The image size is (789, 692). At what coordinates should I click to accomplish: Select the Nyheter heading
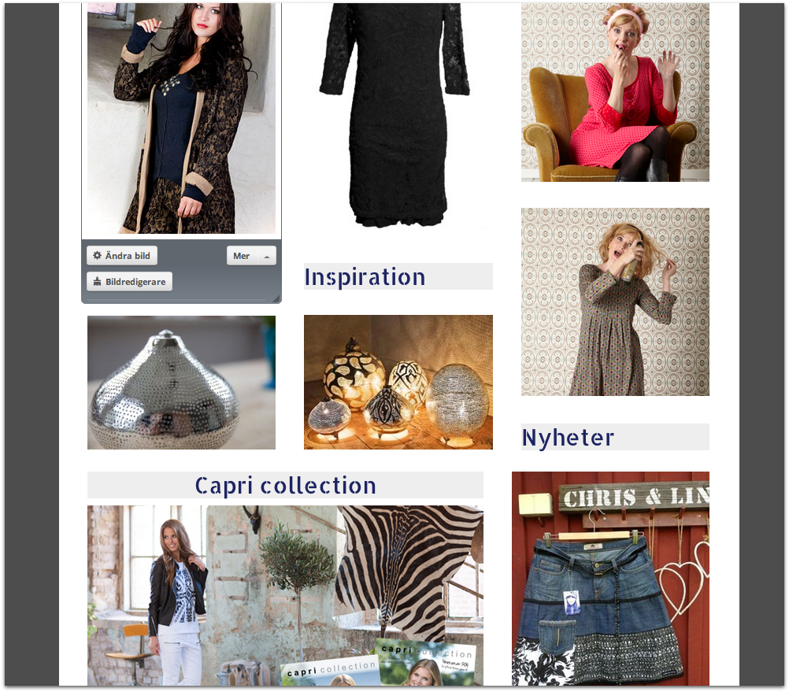pyautogui.click(x=568, y=437)
